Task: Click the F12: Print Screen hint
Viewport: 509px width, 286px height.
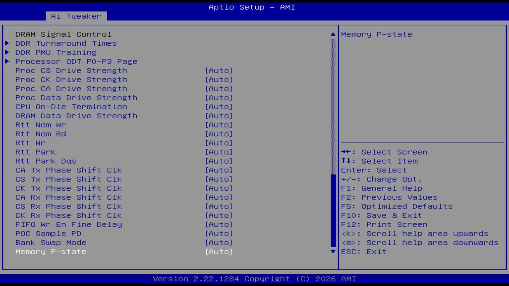Action: point(384,225)
